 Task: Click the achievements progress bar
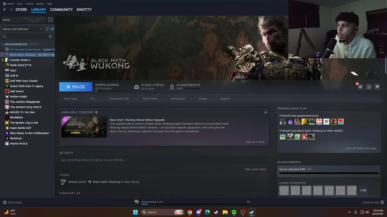coord(329,173)
